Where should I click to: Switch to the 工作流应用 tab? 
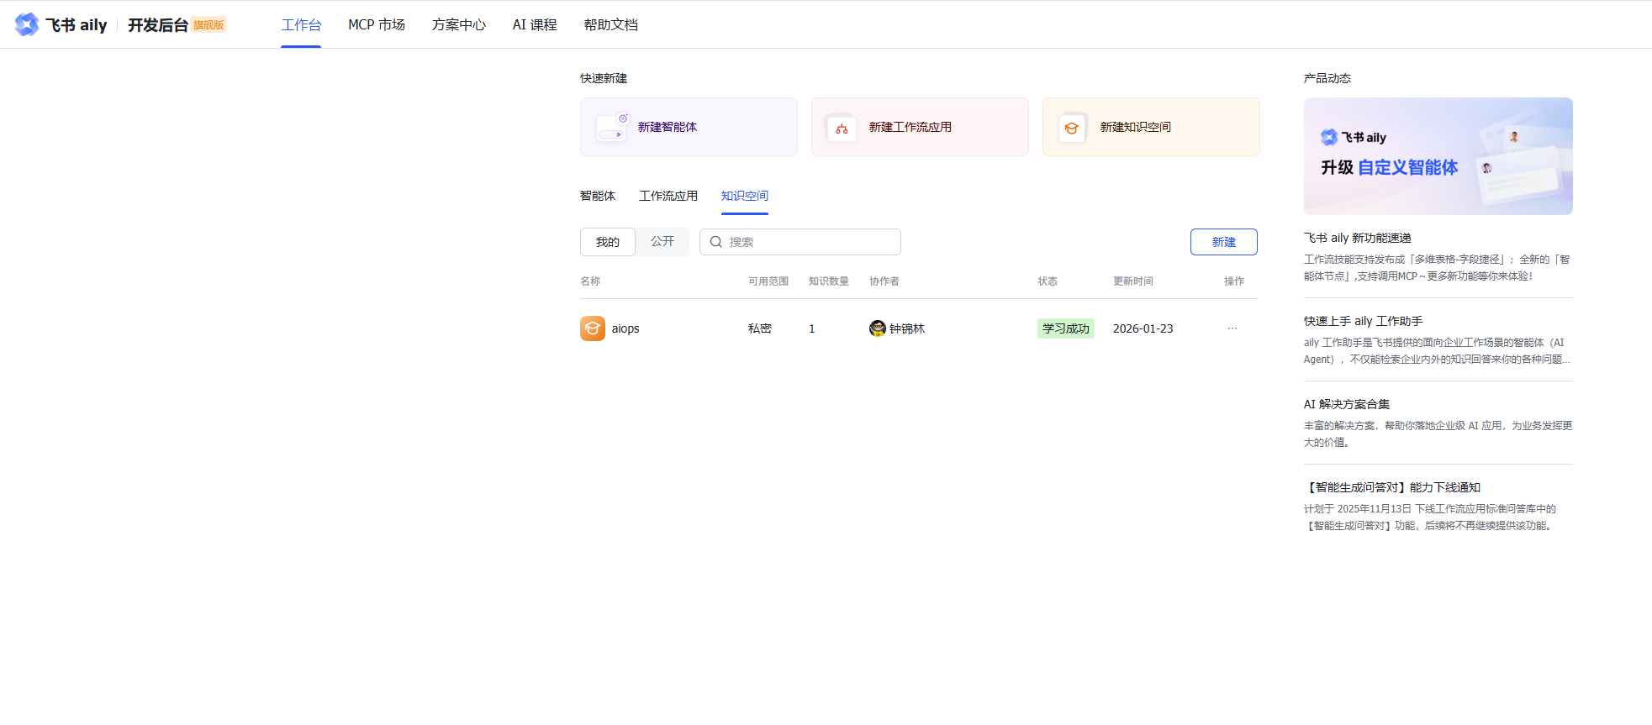[x=668, y=196]
